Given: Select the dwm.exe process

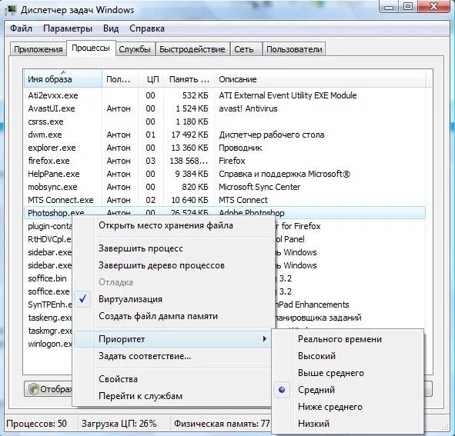Looking at the screenshot, I should point(225,135).
